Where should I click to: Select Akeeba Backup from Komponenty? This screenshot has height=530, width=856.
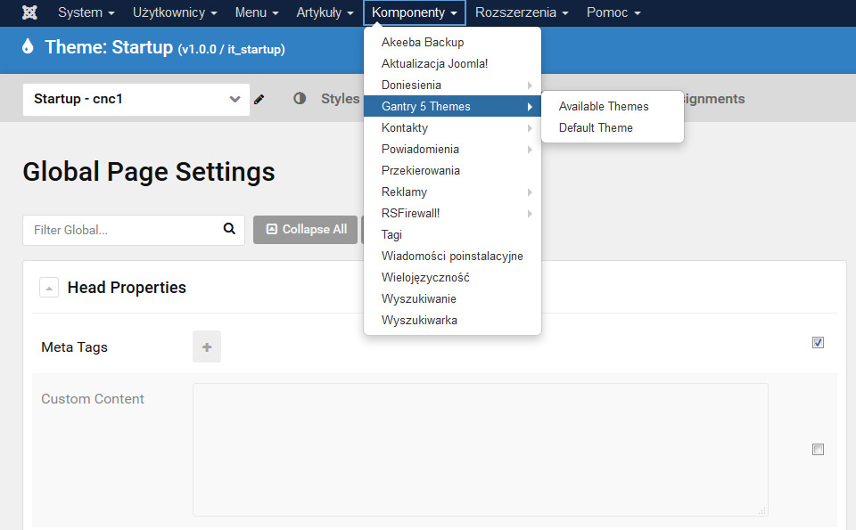coord(452,42)
